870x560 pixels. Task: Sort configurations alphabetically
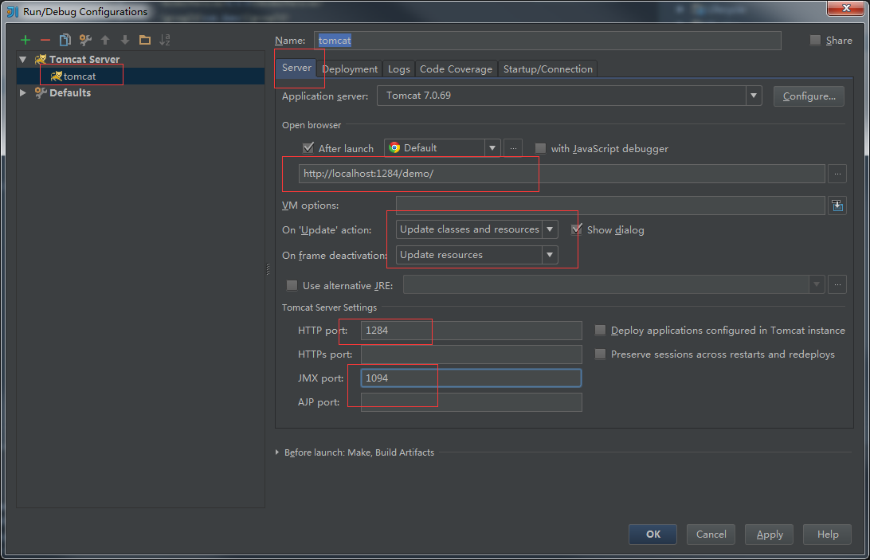point(165,40)
